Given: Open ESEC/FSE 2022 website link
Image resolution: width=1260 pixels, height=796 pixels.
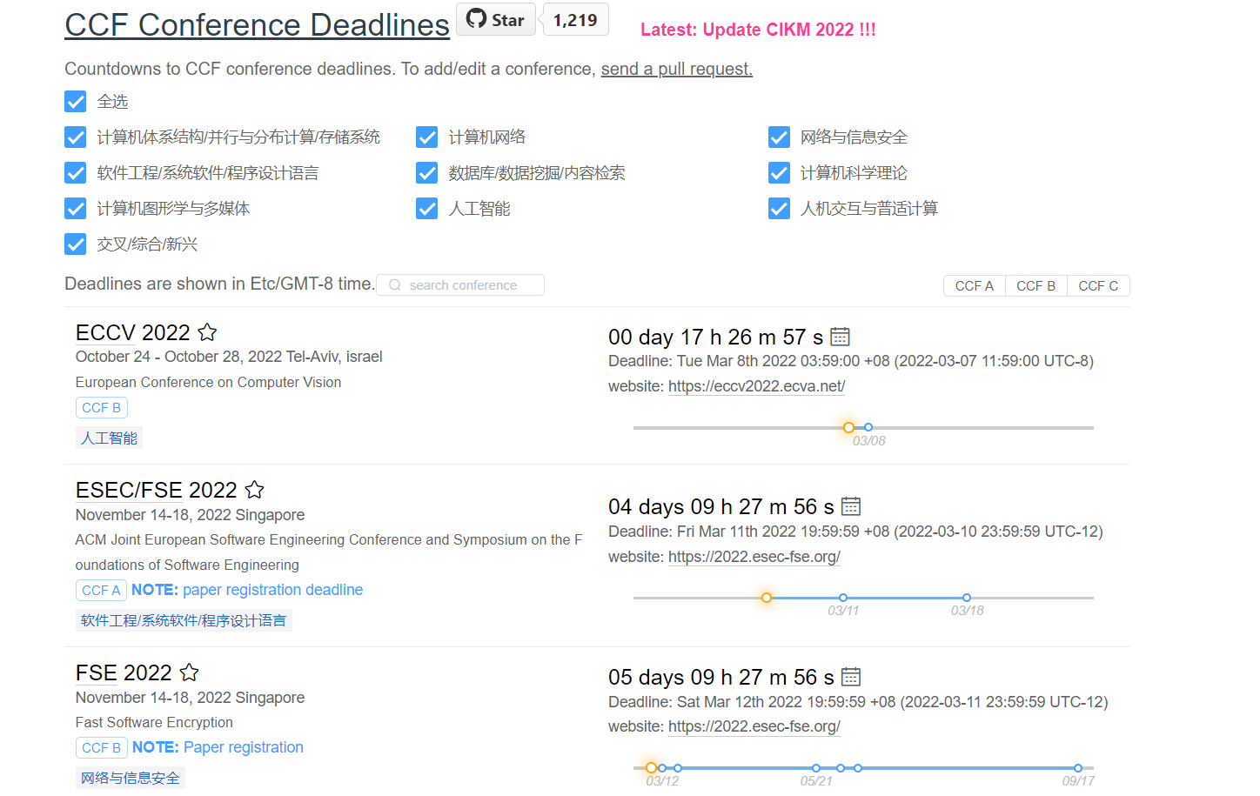Looking at the screenshot, I should pos(754,557).
